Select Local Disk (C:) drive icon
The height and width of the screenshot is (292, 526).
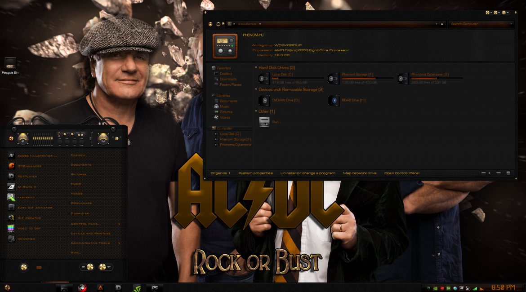tap(264, 79)
